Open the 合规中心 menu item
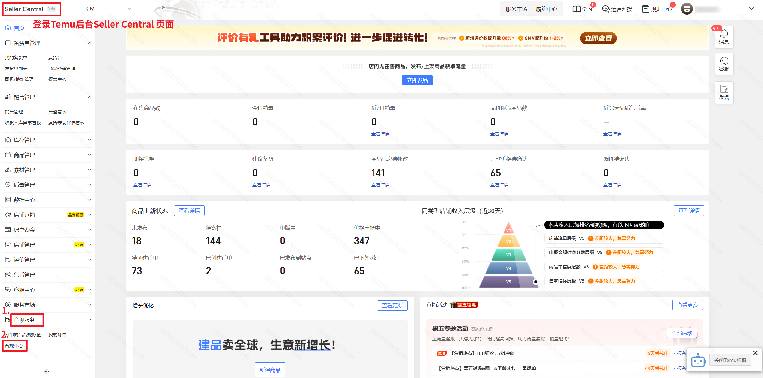This screenshot has width=763, height=378. 14,346
